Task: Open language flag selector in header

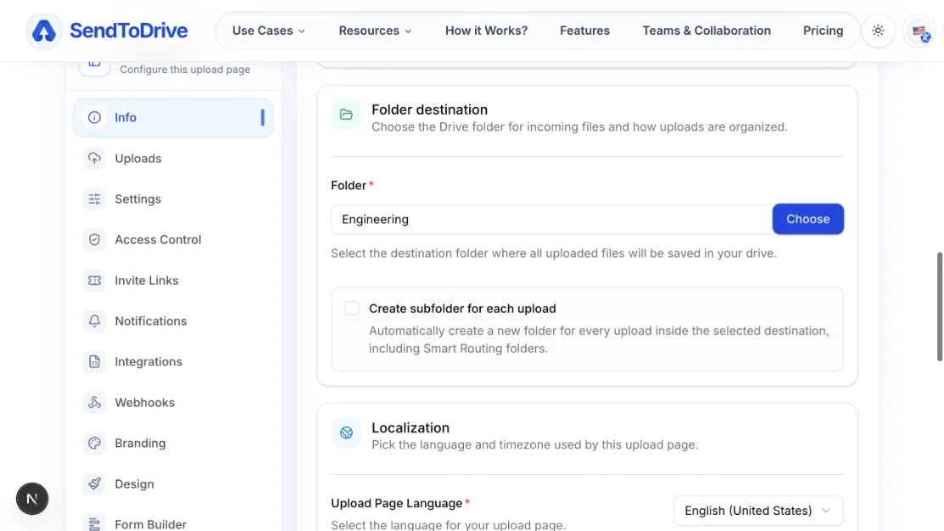Action: (x=919, y=31)
